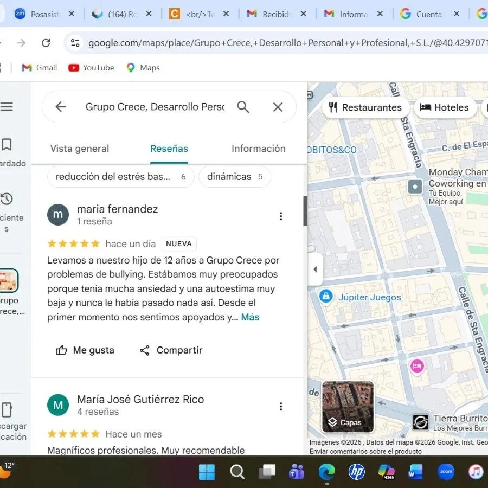This screenshot has height=488, width=488.
Task: Like maria fernandez review with Me gusta
Action: (x=85, y=350)
